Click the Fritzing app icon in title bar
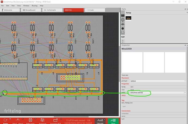 pos(2,2)
